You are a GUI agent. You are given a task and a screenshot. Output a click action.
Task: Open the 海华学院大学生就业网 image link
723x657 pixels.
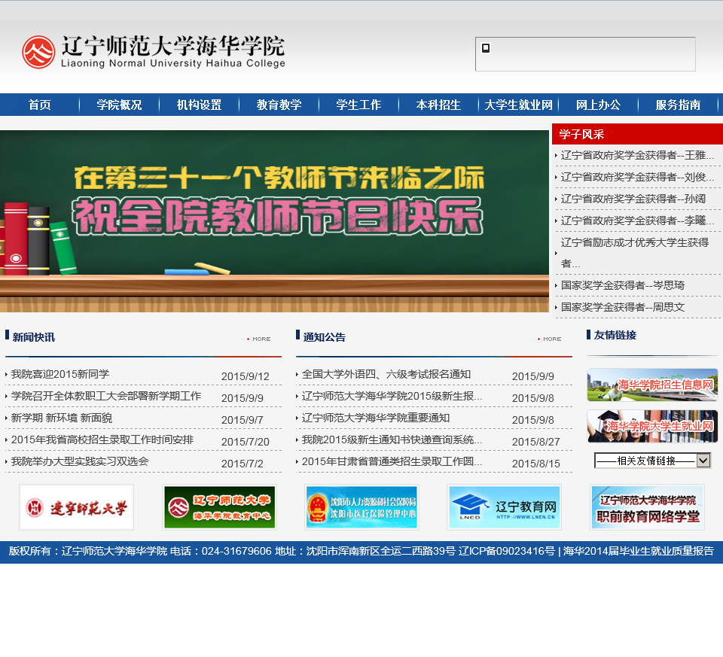[x=652, y=426]
